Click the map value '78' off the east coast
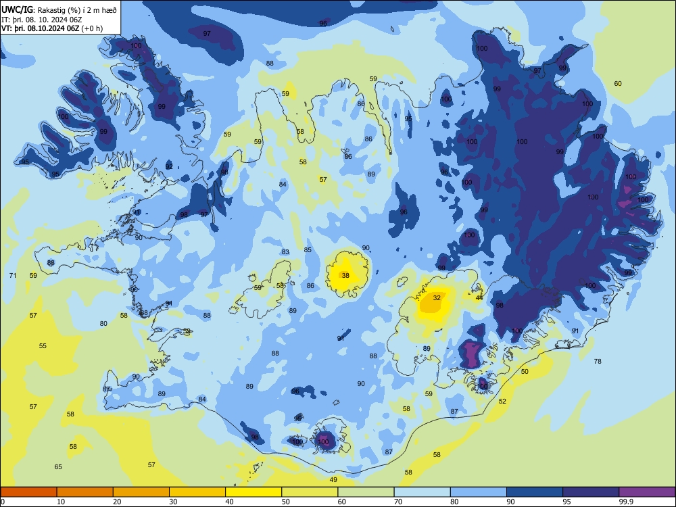Viewport: 676px width, 507px height. coord(598,362)
